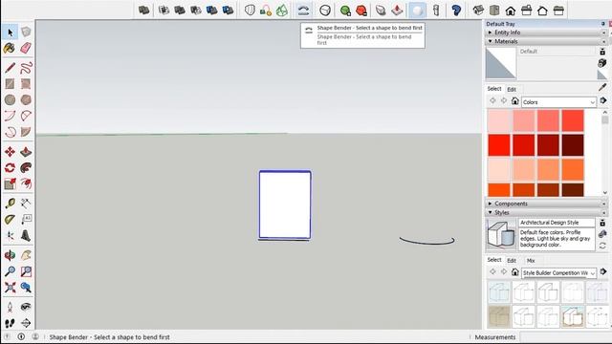The image size is (612, 344).
Task: Open the Colors library dropdown
Action: [x=558, y=102]
